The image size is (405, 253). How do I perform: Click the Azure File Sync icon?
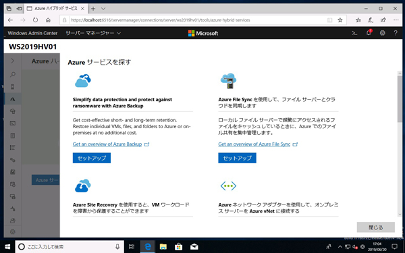[x=229, y=81]
